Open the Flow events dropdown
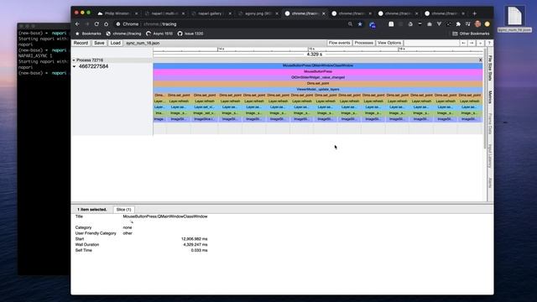 (x=339, y=43)
